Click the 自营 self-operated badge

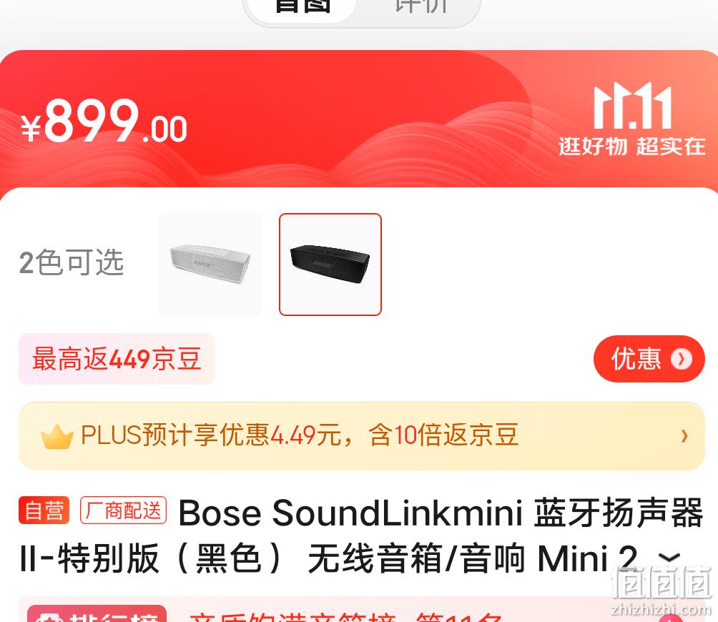tap(44, 510)
